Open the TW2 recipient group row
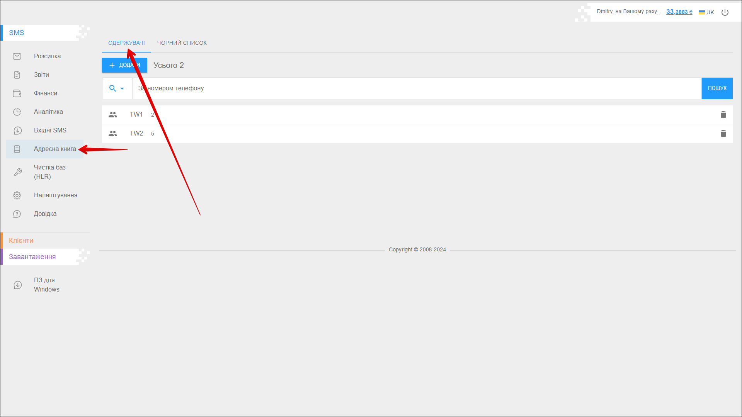Screen dimensions: 742x417 point(136,134)
